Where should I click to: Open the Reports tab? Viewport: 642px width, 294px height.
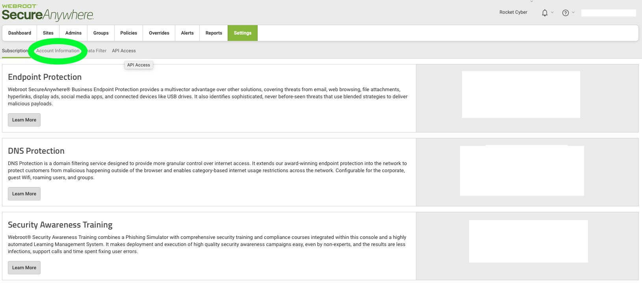[214, 33]
